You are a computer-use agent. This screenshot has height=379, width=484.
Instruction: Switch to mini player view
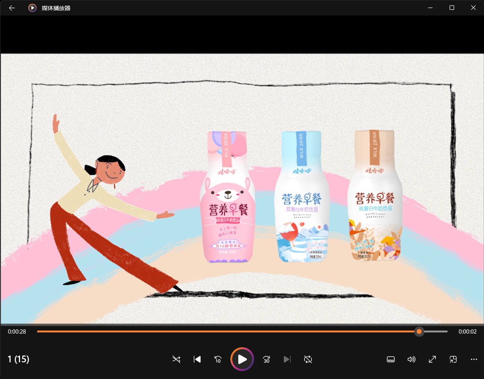[x=453, y=359]
